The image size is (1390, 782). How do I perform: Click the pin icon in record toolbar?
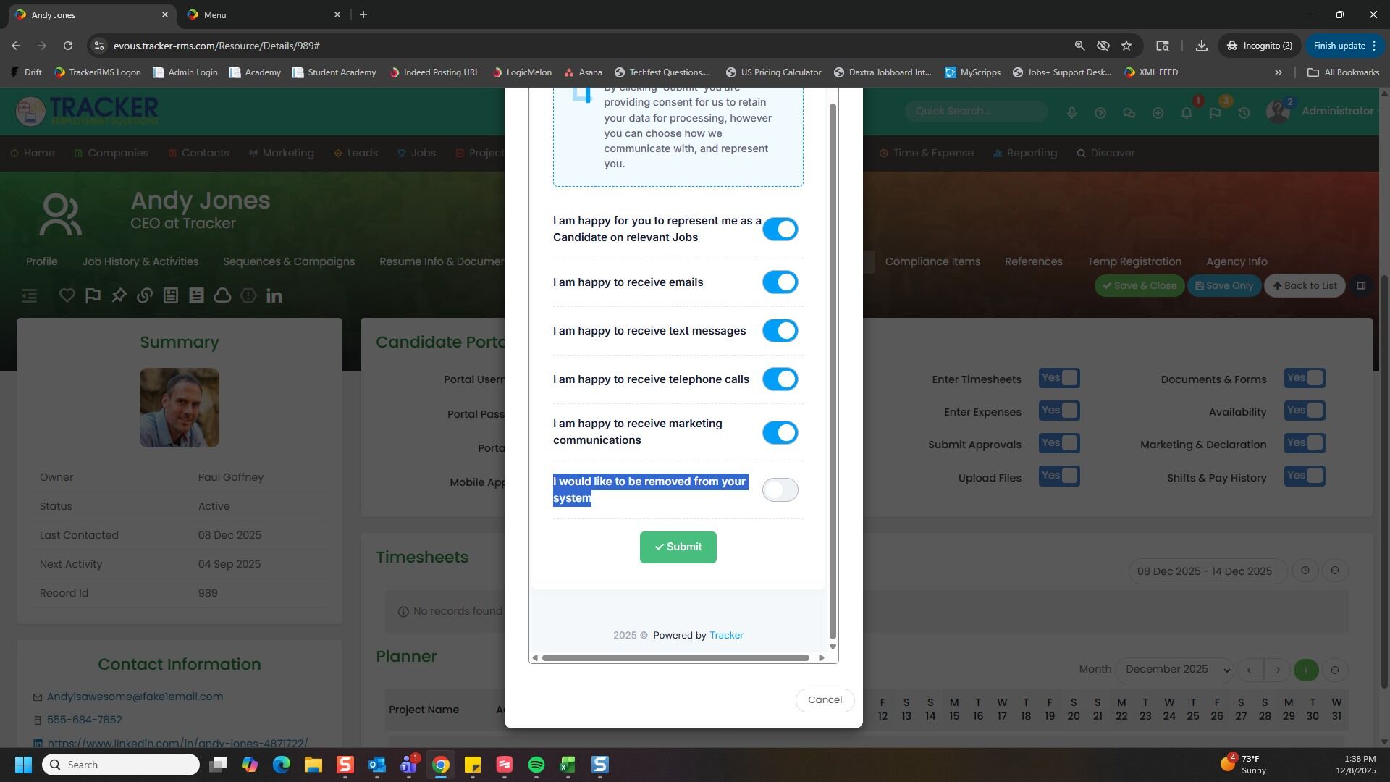tap(119, 295)
